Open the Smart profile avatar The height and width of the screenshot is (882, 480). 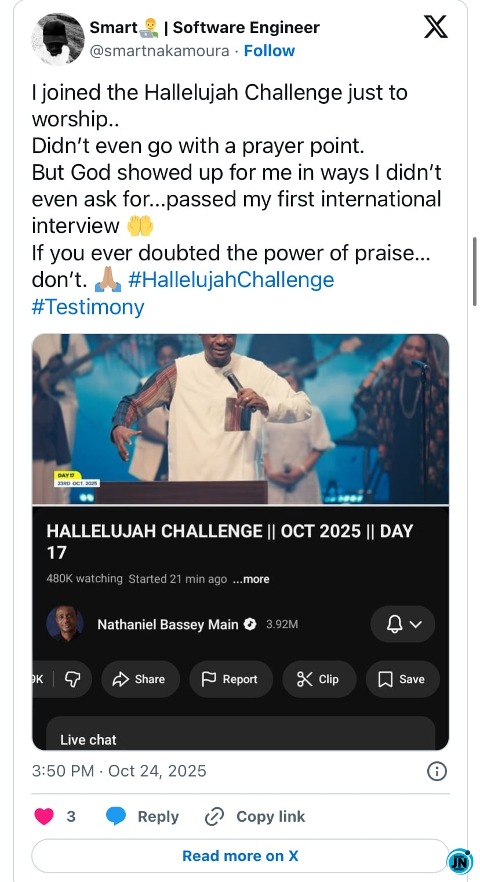[58, 39]
